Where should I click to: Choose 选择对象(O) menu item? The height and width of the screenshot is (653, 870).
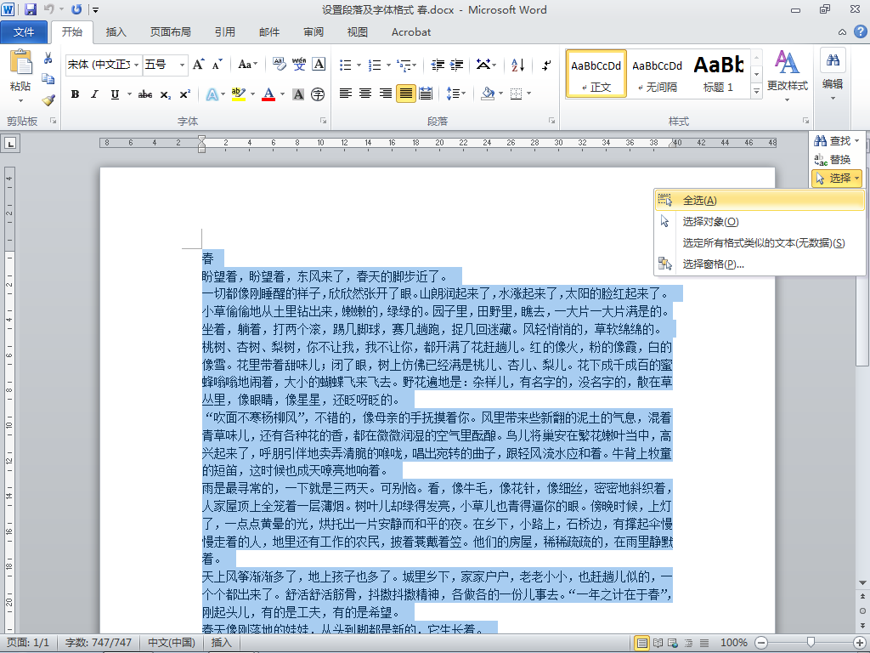point(760,222)
